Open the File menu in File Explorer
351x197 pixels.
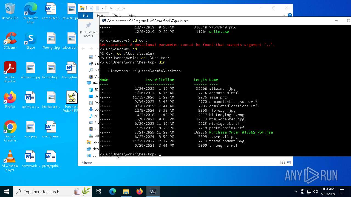[86, 16]
